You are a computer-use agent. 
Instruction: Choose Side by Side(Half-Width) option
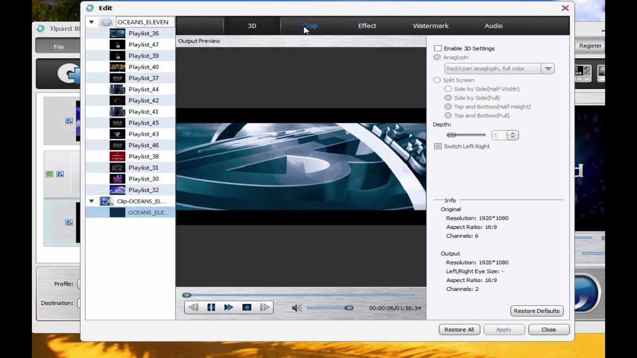[448, 89]
